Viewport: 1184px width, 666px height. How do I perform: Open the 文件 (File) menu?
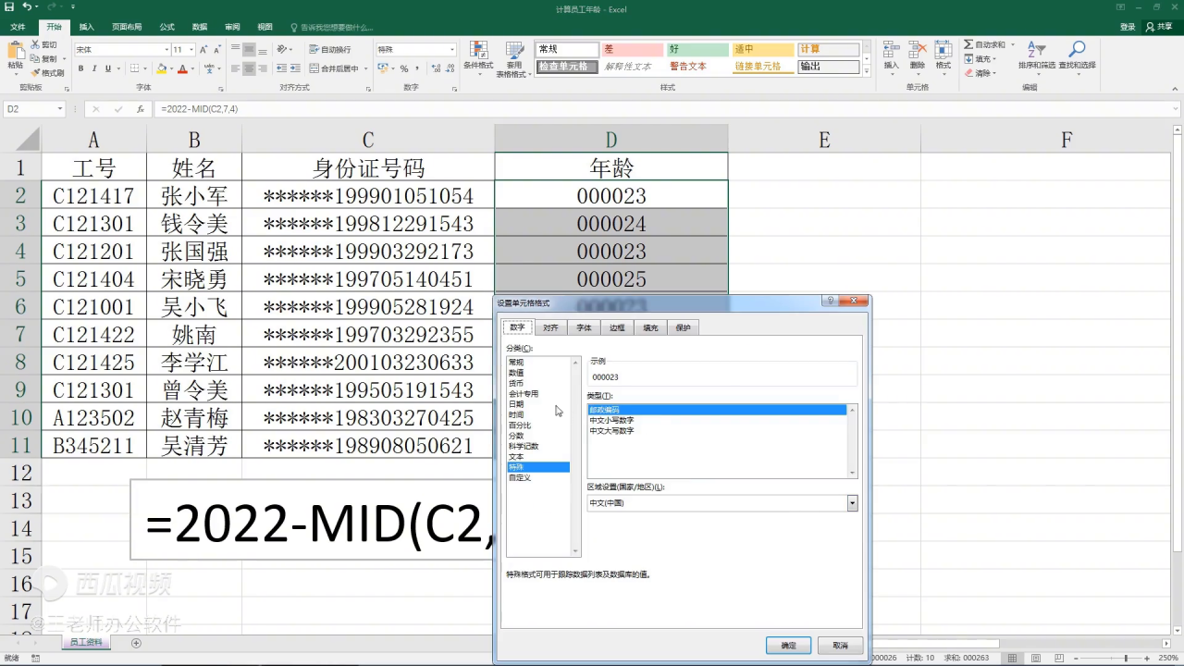coord(18,27)
